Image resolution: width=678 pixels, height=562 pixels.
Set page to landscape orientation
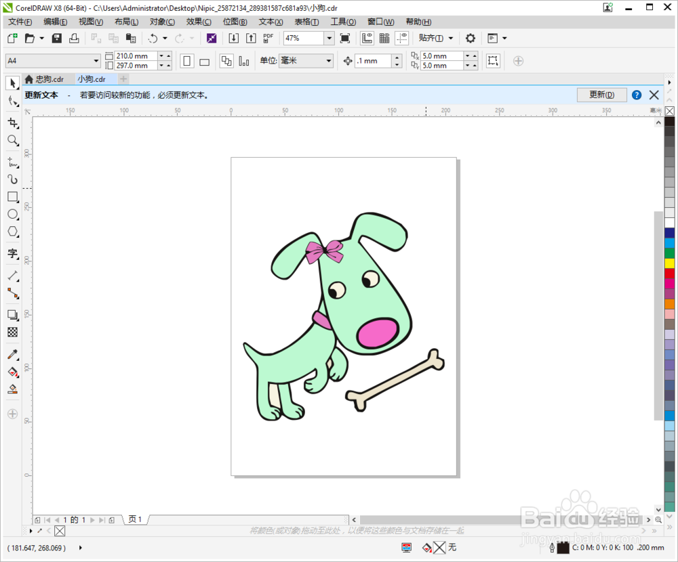(205, 61)
